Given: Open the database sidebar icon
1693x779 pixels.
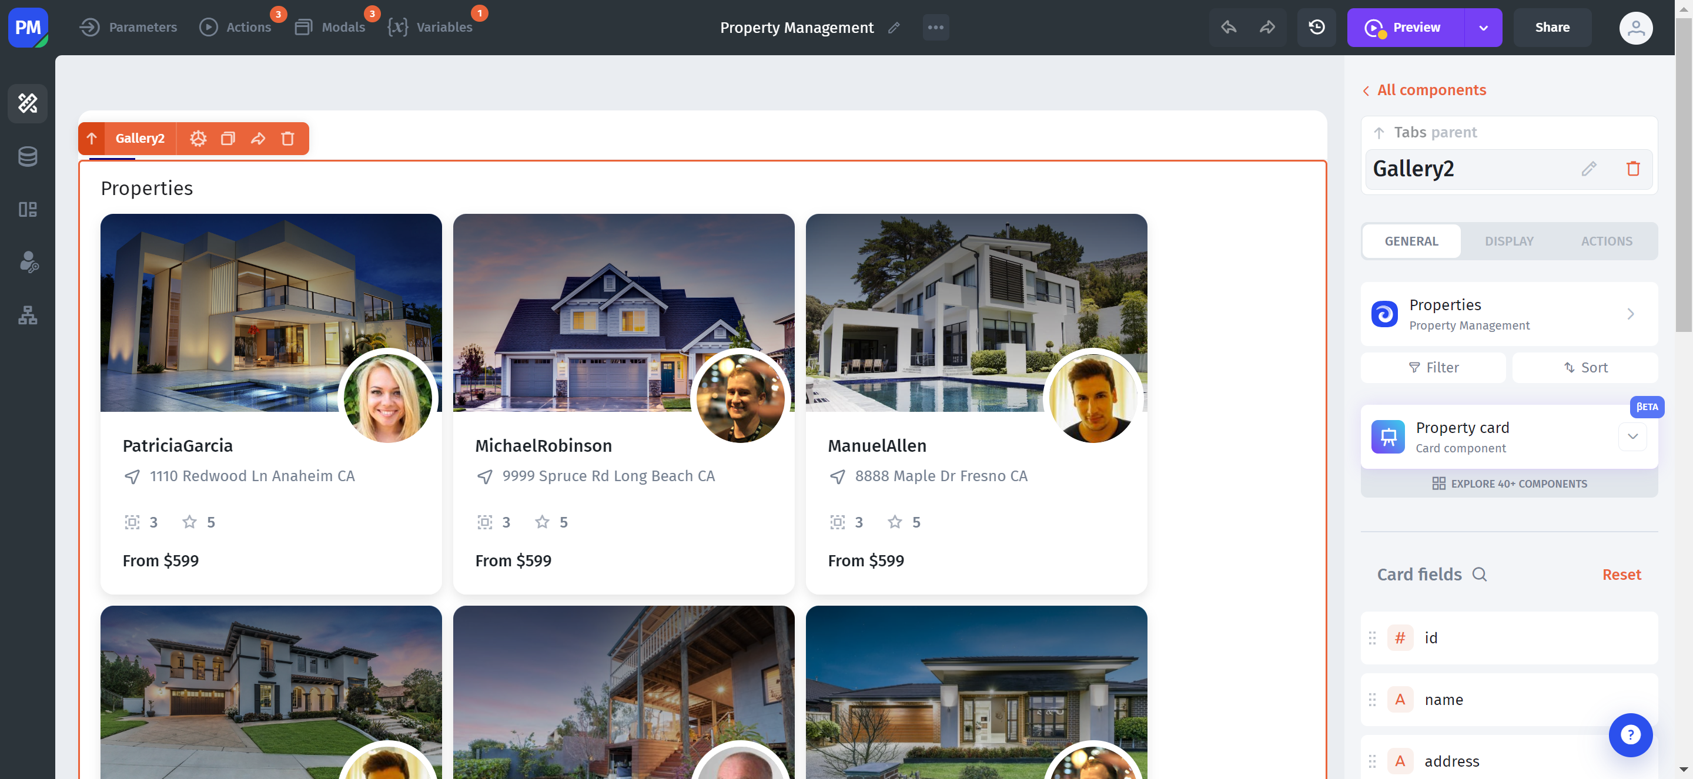Looking at the screenshot, I should (x=28, y=156).
